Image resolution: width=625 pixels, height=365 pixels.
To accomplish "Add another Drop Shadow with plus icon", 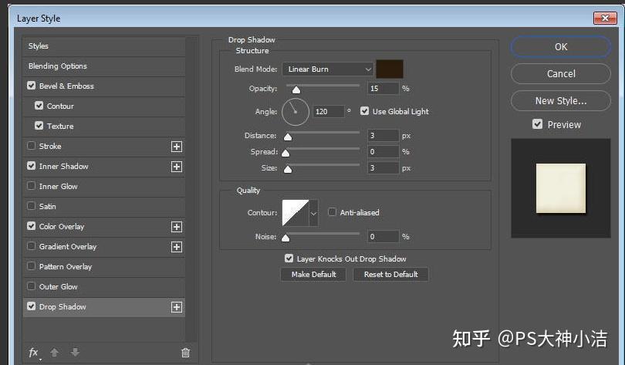I will pyautogui.click(x=177, y=307).
